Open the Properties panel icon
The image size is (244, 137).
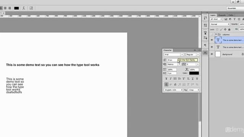click(205, 25)
